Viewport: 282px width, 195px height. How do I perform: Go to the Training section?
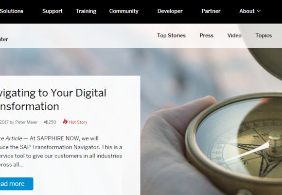pos(86,11)
